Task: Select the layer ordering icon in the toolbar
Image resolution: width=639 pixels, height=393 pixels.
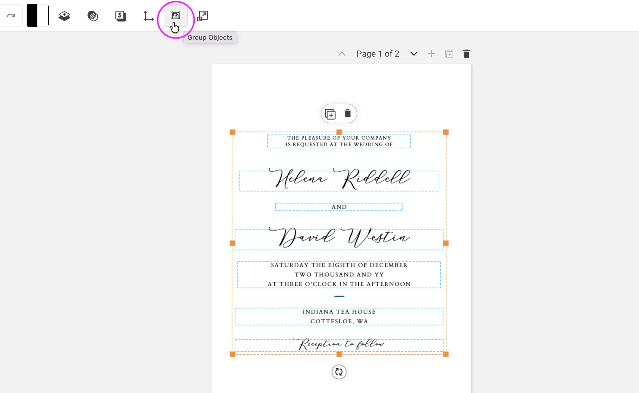Action: (x=64, y=16)
